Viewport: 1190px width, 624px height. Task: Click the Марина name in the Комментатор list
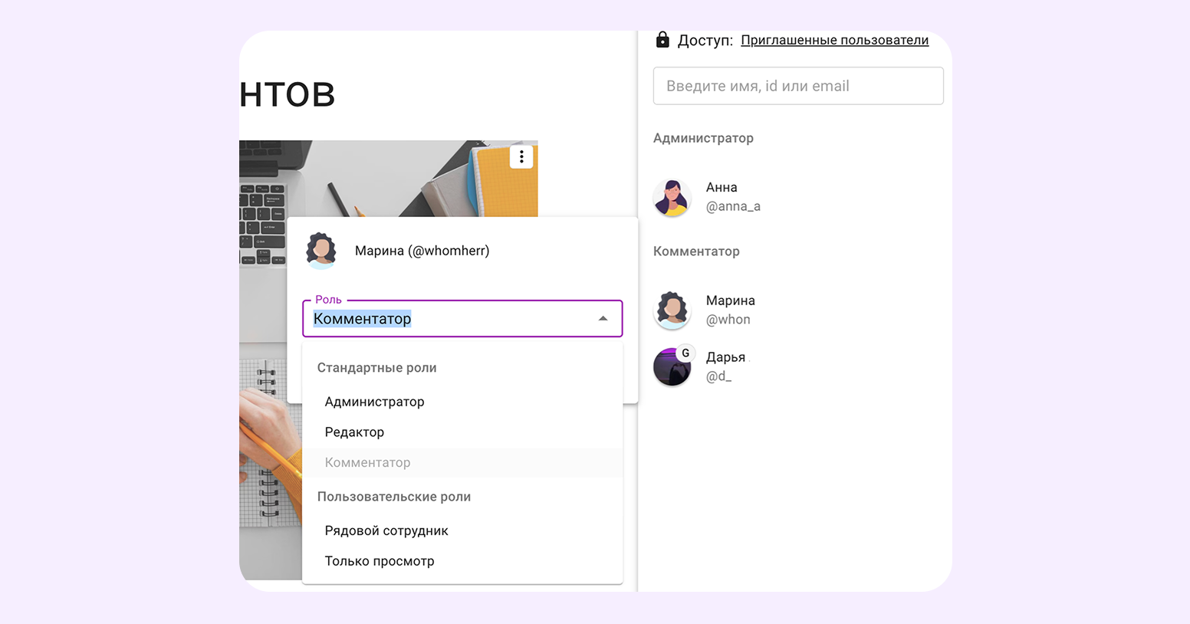click(730, 301)
